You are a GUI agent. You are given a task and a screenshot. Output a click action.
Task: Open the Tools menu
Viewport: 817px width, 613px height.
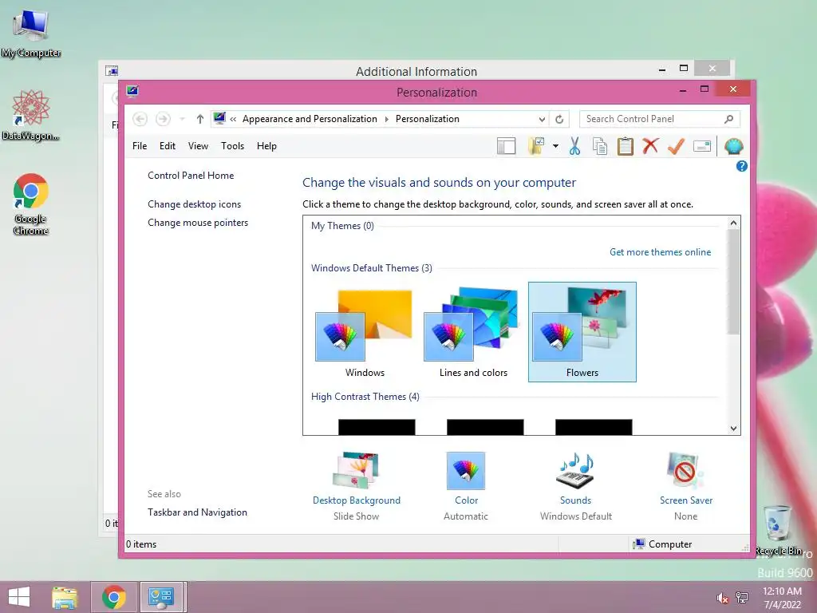pyautogui.click(x=232, y=146)
